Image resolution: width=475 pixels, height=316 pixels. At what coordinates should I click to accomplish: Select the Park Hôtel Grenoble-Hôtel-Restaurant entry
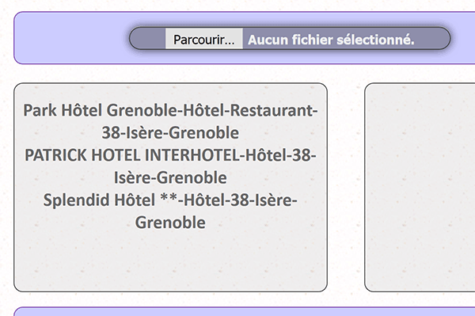(x=170, y=121)
